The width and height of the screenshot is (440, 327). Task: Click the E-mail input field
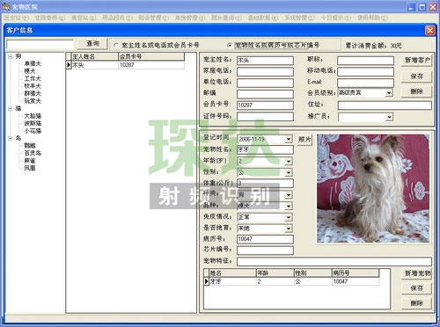point(365,83)
